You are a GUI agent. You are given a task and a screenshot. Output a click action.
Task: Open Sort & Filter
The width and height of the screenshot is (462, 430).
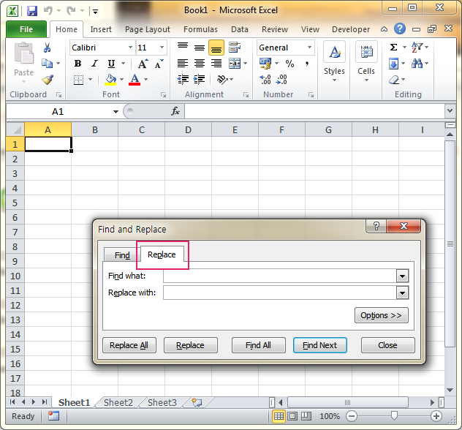point(417,47)
